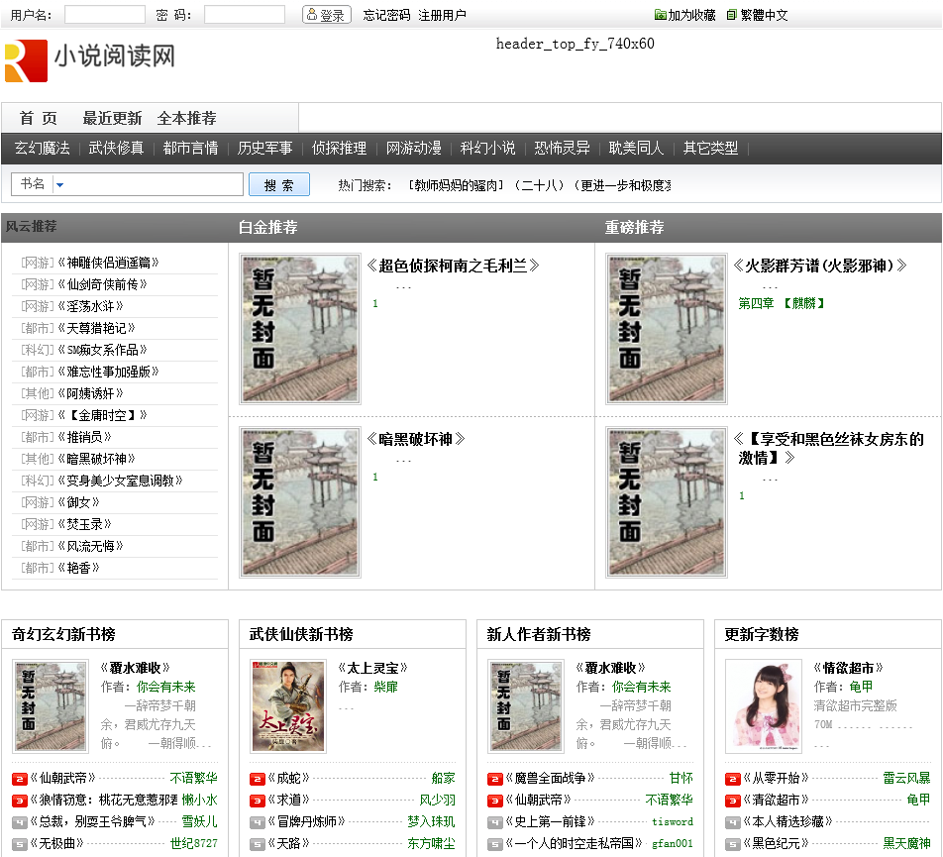Click the 搜索 search button
The image size is (943, 857).
coord(279,184)
